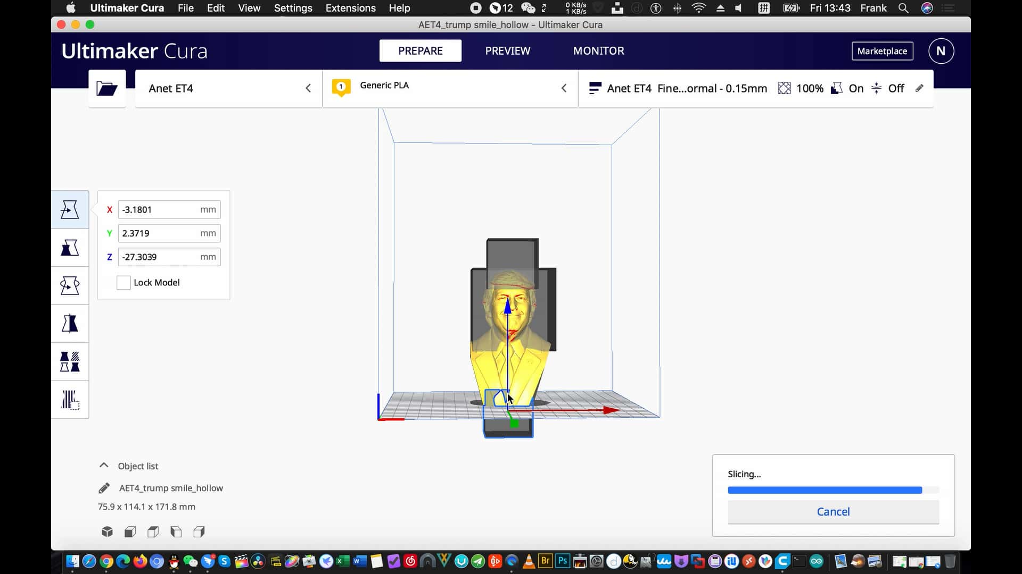The image size is (1022, 574).
Task: Open the Extensions menu
Action: click(x=350, y=8)
